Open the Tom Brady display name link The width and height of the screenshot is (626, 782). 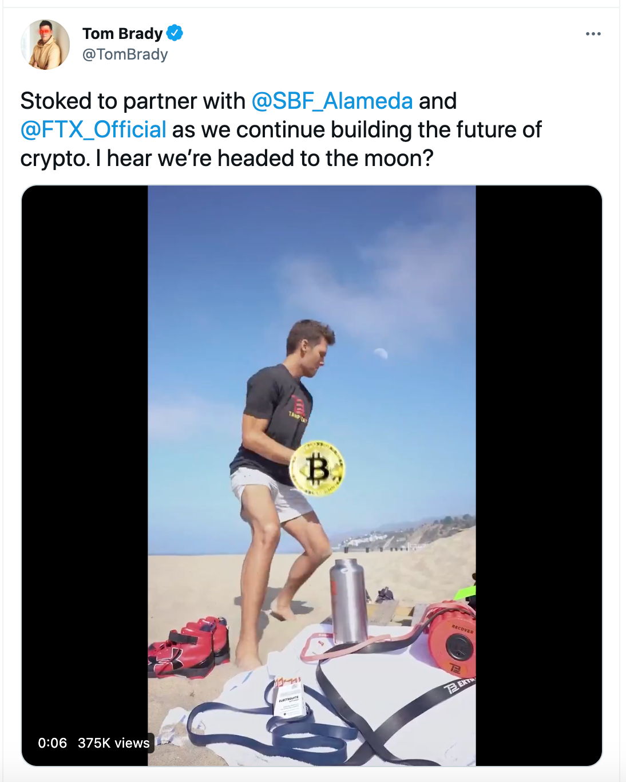[x=122, y=33]
